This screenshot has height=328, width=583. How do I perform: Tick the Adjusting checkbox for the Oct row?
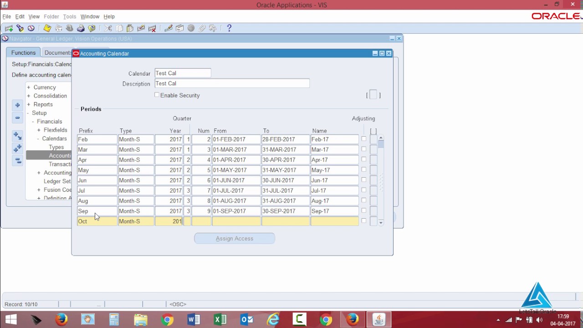tap(363, 221)
